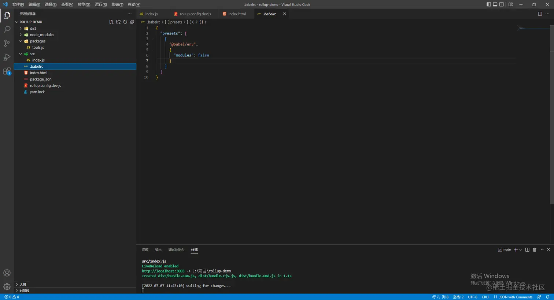The image size is (554, 300).
Task: Collapse all folders in the explorer
Action: coord(132,22)
